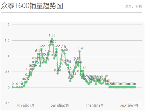The image size is (145, 111).
Task: Click the x-axis label 2021年07月
Action: point(129,106)
